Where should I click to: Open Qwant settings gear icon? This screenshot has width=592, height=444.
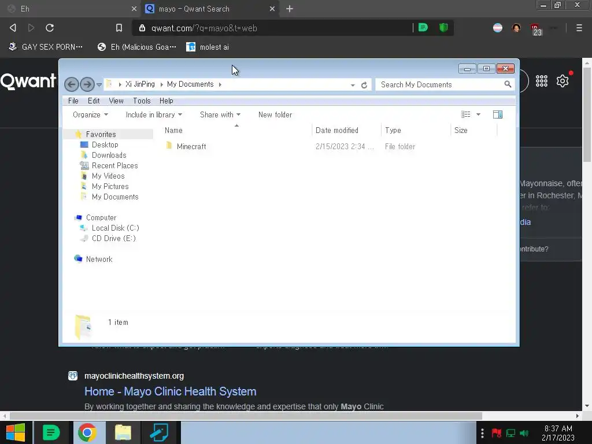pyautogui.click(x=562, y=81)
